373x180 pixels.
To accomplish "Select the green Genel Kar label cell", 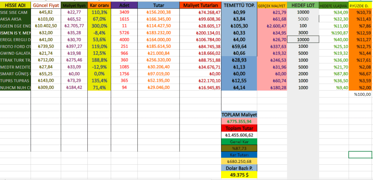I will click(x=239, y=141).
